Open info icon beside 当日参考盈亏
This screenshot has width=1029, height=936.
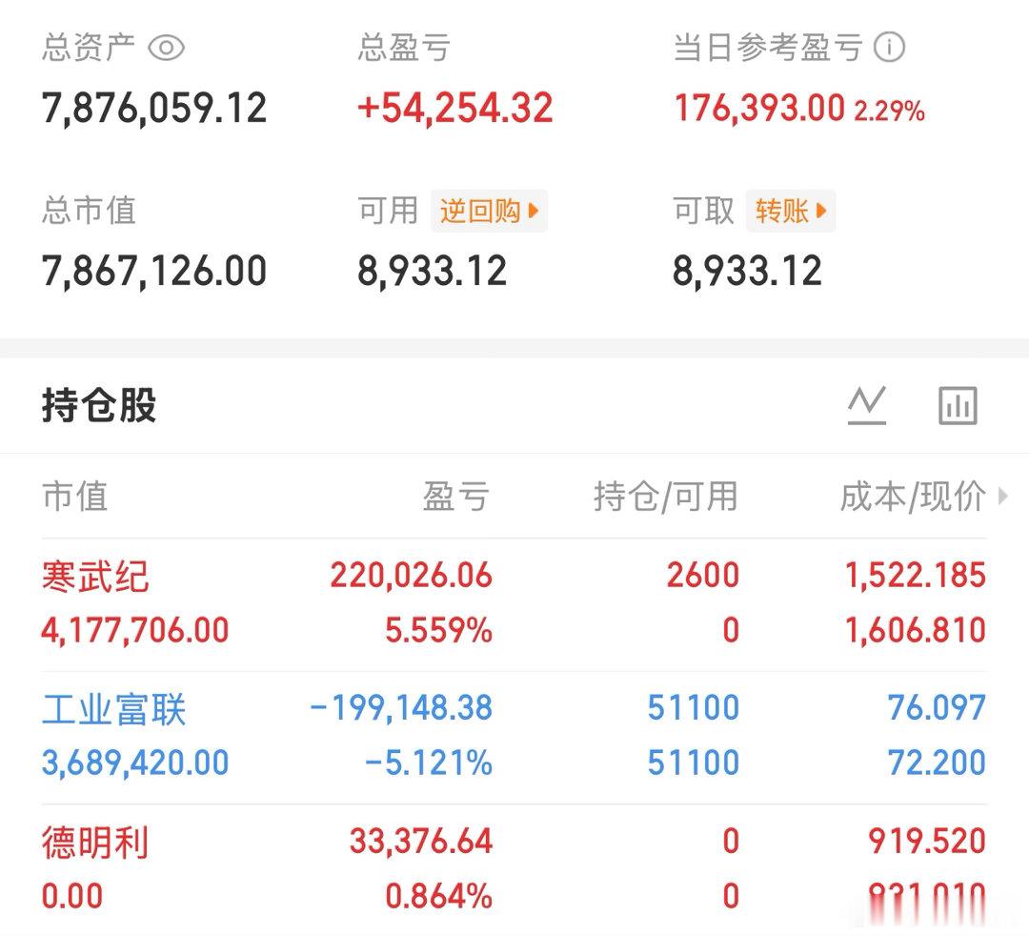(889, 48)
